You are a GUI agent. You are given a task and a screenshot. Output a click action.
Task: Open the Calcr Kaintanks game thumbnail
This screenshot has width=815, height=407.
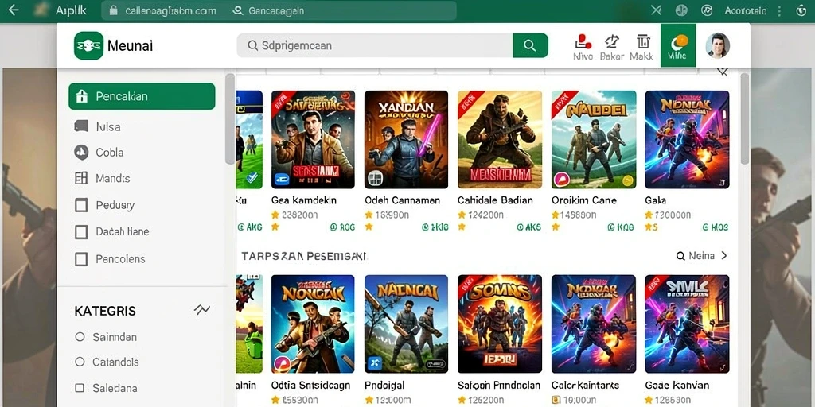[594, 324]
